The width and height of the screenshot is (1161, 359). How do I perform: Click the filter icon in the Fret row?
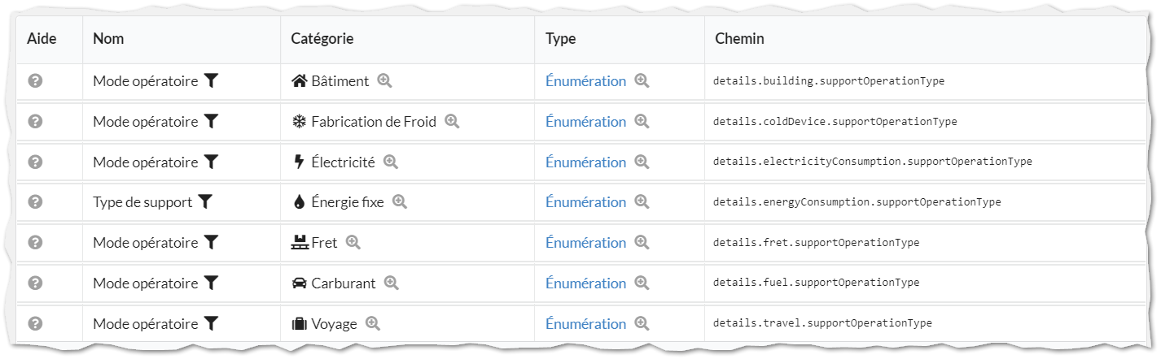[211, 242]
